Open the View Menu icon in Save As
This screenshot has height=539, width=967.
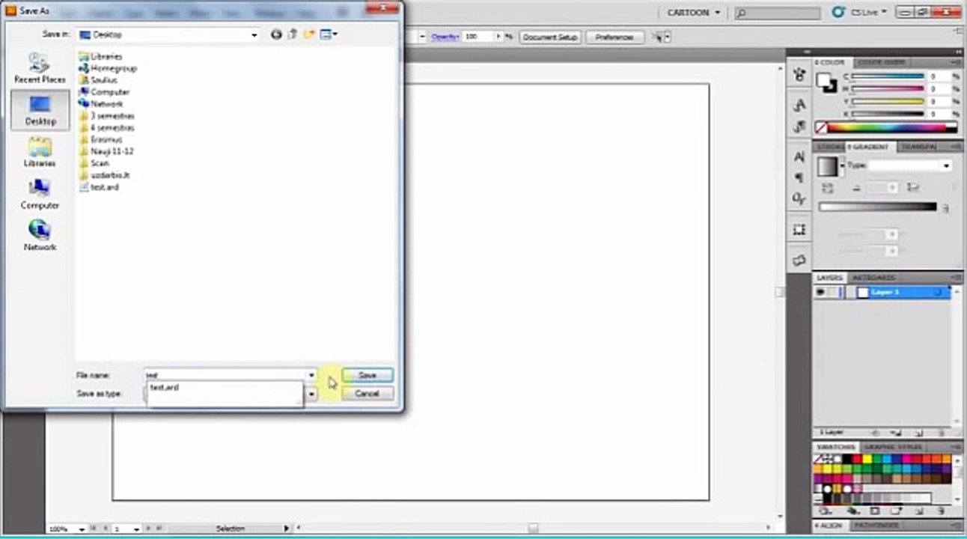tap(329, 34)
